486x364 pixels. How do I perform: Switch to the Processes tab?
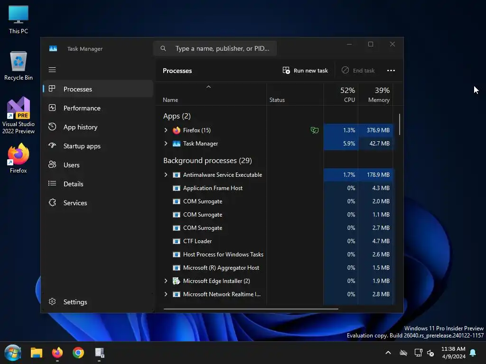click(98, 89)
